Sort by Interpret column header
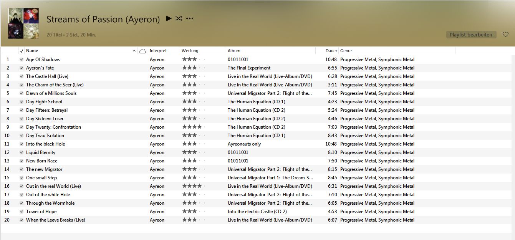The width and height of the screenshot is (515, 240). (x=158, y=51)
